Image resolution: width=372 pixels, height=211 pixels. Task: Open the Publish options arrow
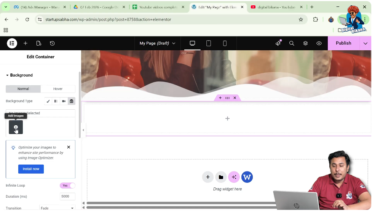pos(366,43)
